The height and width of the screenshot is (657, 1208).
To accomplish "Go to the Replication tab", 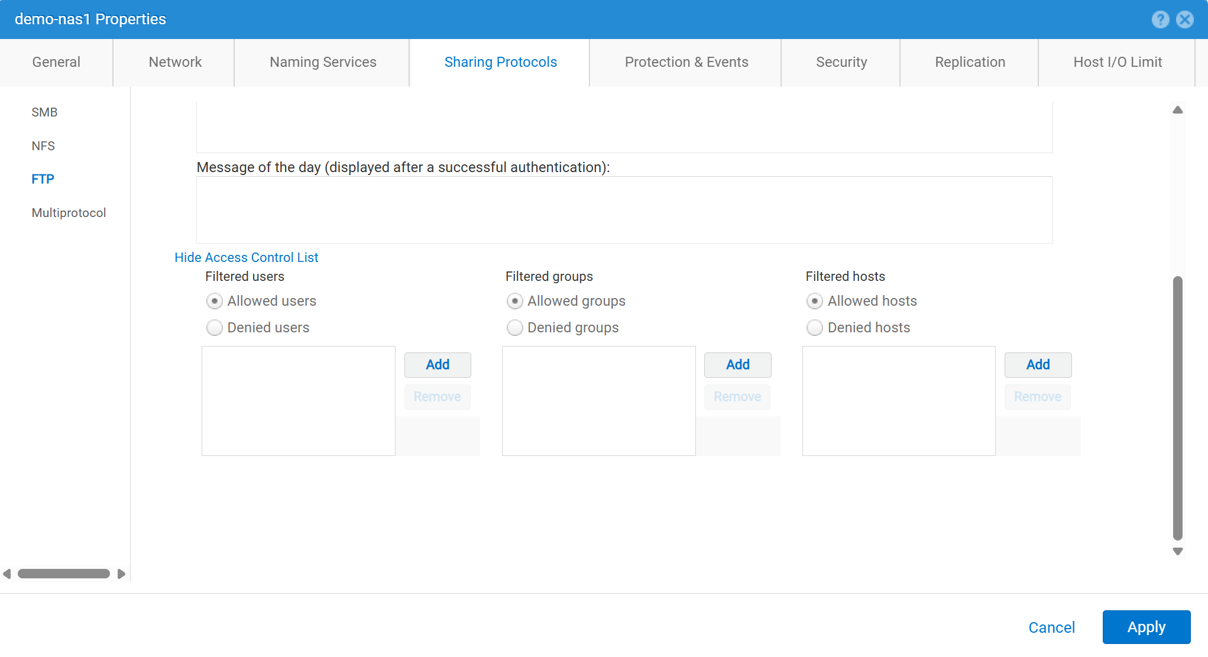I will pos(970,62).
